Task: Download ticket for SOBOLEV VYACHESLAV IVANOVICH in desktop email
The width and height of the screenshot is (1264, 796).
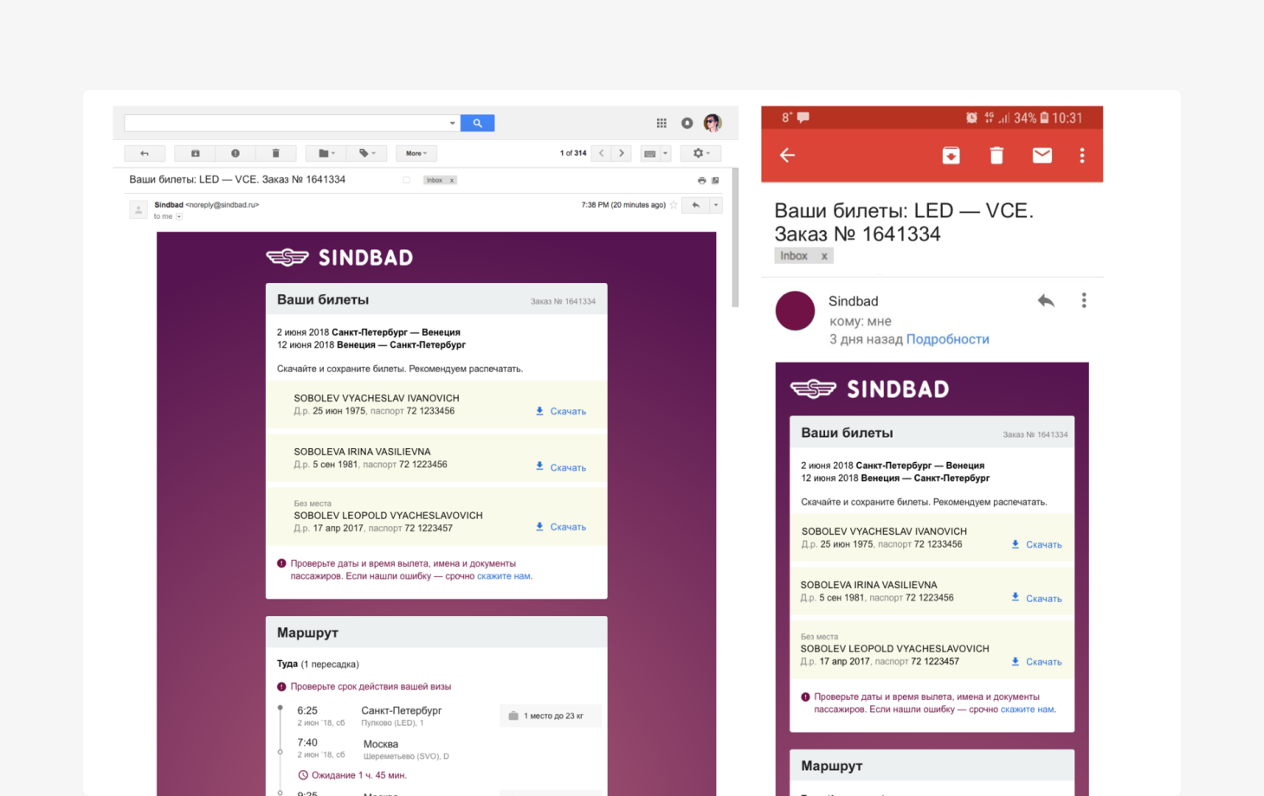Action: pos(560,411)
